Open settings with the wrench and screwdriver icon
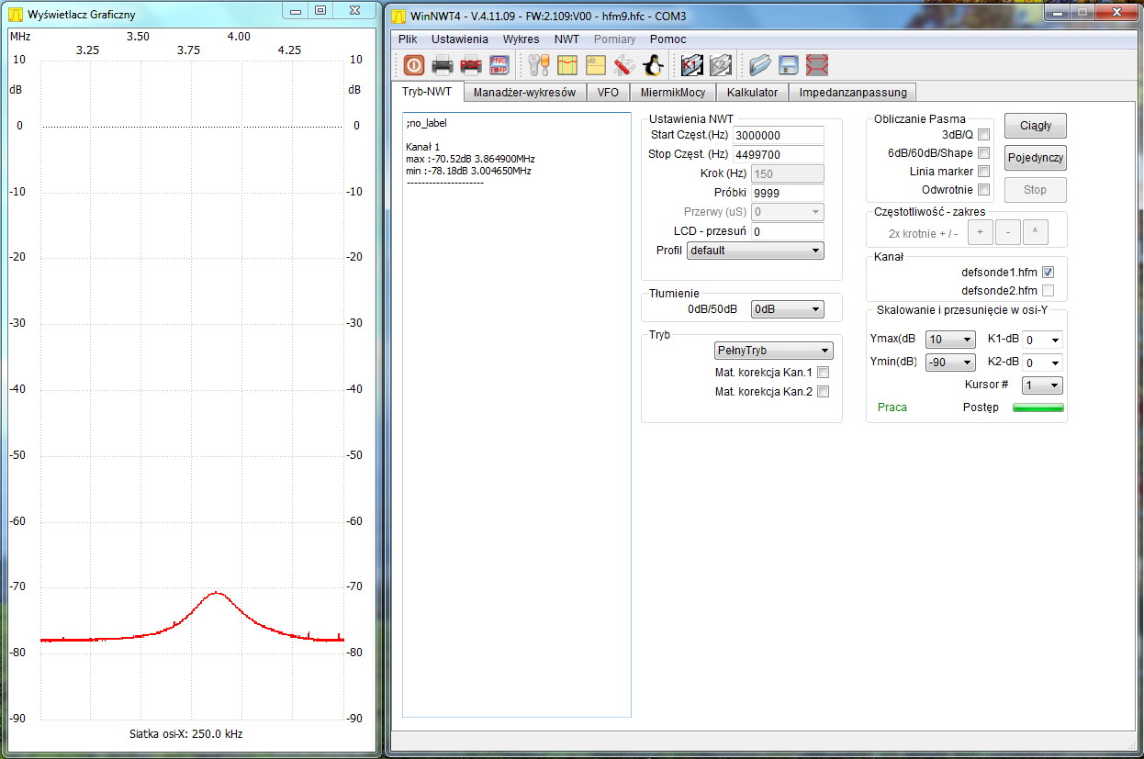The width and height of the screenshot is (1144, 759). 539,65
